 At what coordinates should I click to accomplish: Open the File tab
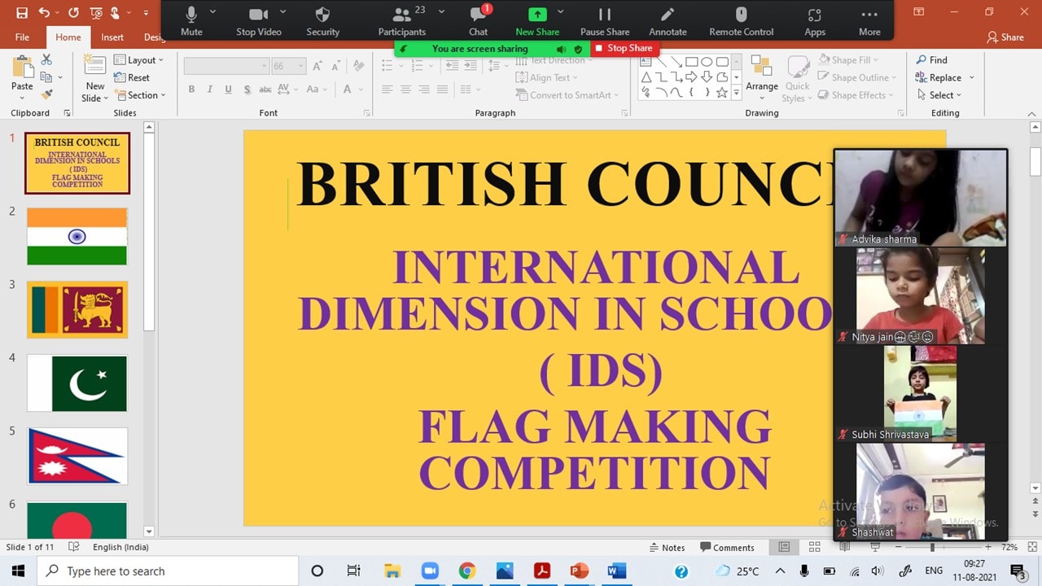coord(22,37)
